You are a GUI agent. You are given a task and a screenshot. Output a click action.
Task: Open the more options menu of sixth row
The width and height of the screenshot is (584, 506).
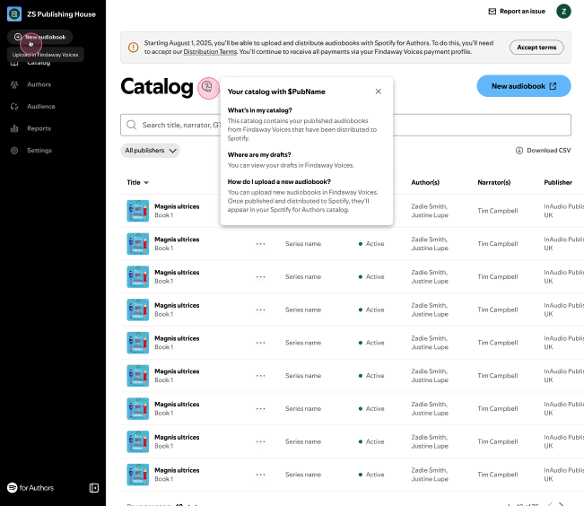(x=261, y=376)
